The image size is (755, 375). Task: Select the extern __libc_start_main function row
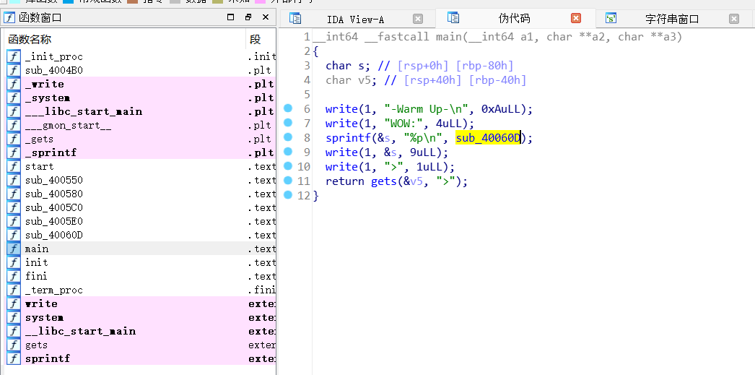point(141,331)
